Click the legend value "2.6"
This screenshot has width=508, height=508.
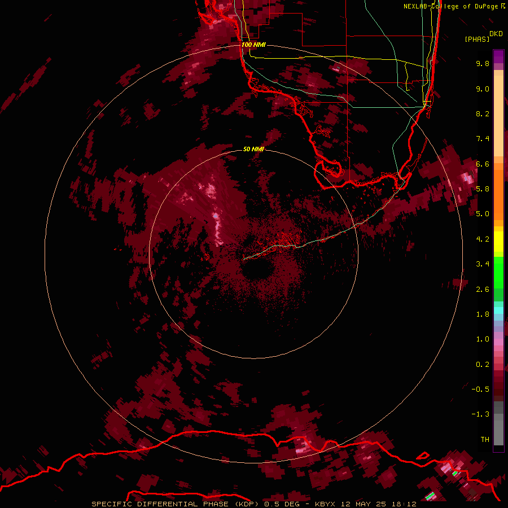coord(483,290)
